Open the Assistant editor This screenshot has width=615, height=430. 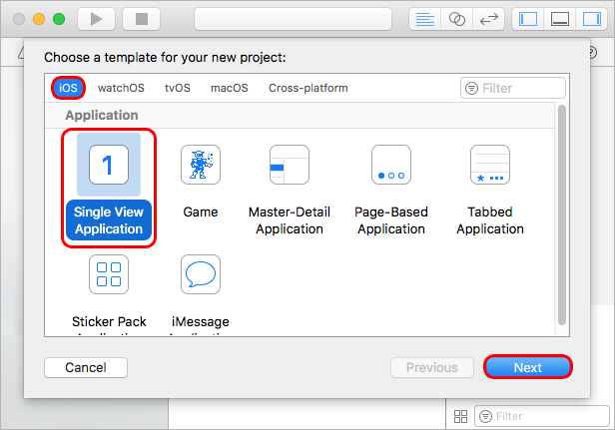[x=457, y=19]
